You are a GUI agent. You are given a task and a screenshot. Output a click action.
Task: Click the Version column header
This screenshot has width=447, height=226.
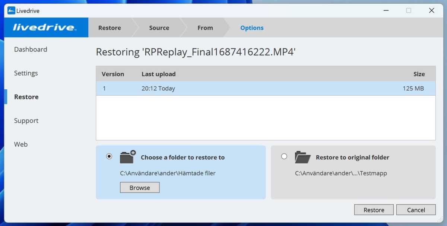coord(113,74)
